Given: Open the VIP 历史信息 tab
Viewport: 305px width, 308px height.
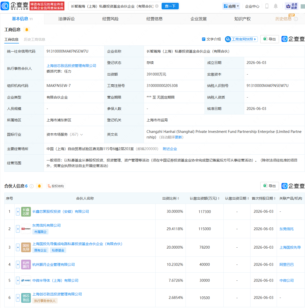Looking at the screenshot, I should click(x=283, y=19).
